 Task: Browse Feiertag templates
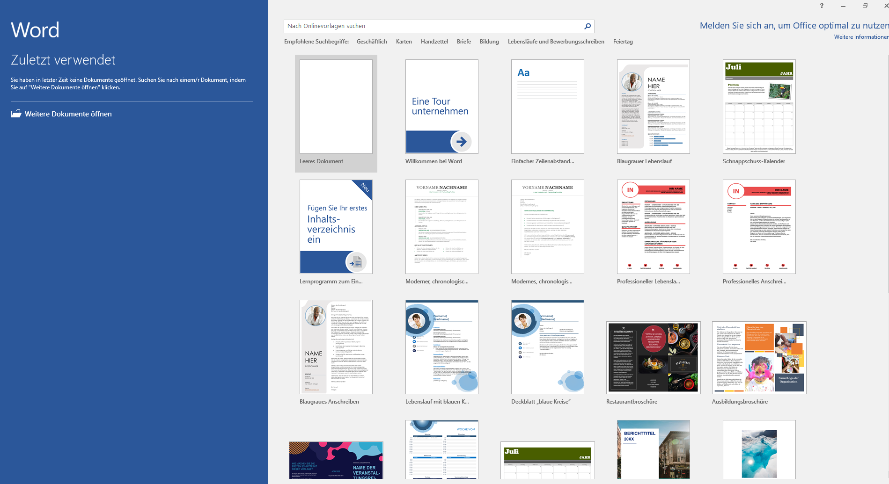coord(623,41)
